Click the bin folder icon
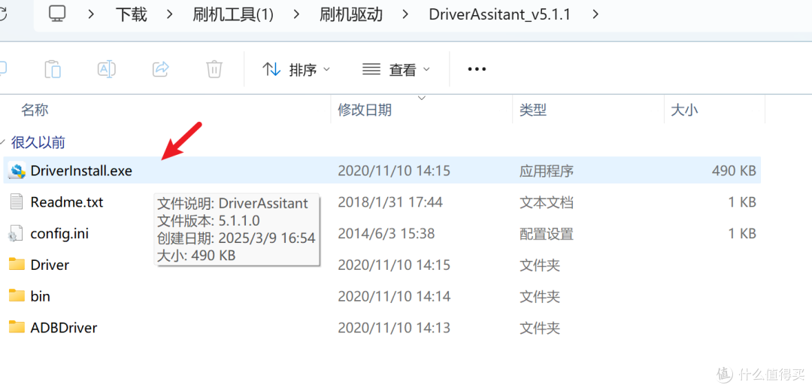This screenshot has width=812, height=391. [17, 296]
